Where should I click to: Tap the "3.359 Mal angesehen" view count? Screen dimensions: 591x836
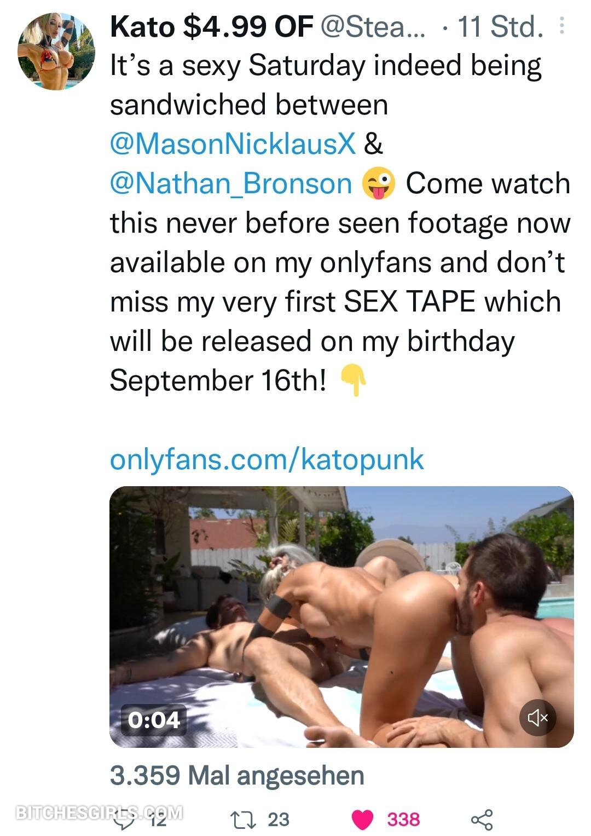pyautogui.click(x=237, y=775)
